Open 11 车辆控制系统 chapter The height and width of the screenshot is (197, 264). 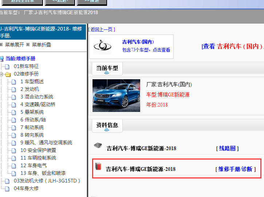[x=38, y=158]
